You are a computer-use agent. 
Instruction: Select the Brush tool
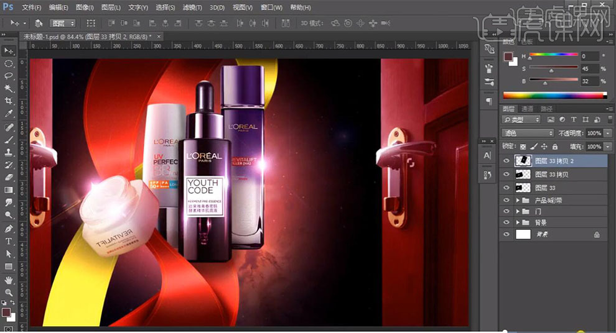(8, 140)
